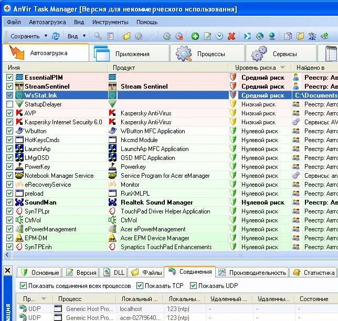The height and width of the screenshot is (321, 338).
Task: Uncheck the AVP startup checkbox
Action: pyautogui.click(x=9, y=113)
